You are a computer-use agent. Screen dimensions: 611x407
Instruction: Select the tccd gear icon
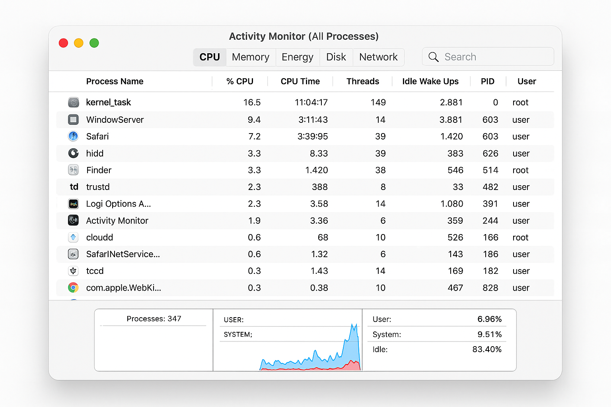click(73, 271)
